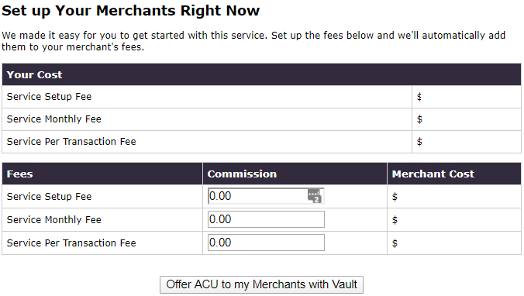This screenshot has width=524, height=296.
Task: Click the Commission column header
Action: tap(295, 174)
